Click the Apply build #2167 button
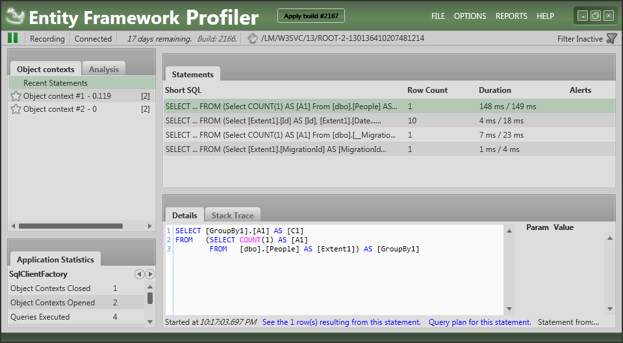This screenshot has height=343, width=623. [x=311, y=16]
